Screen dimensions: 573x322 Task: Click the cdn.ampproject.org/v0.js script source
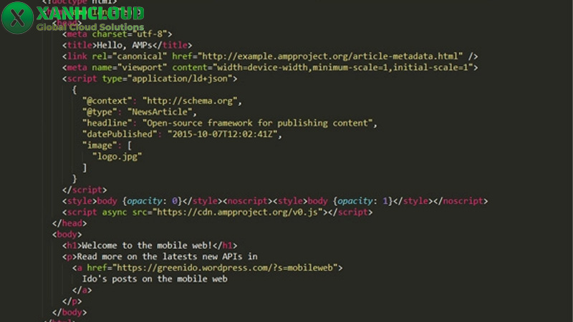237,212
